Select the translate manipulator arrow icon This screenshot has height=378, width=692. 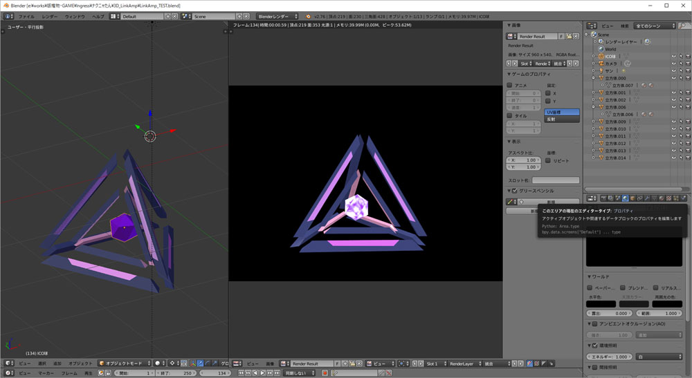[200, 363]
